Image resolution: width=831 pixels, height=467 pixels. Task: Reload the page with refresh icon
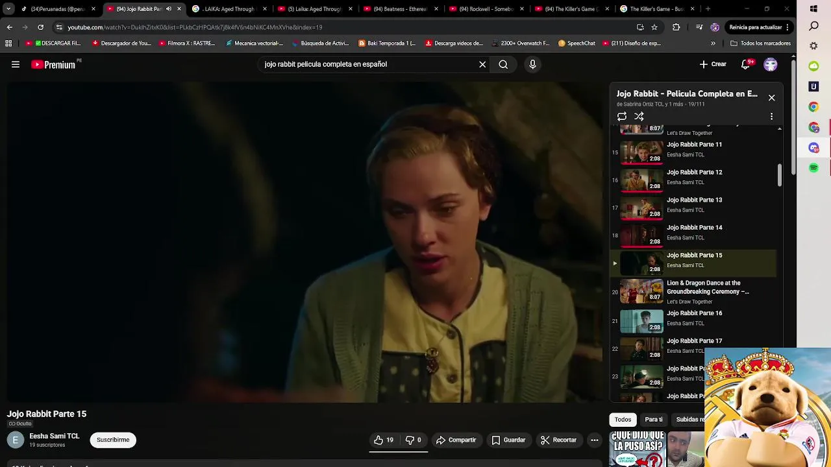click(40, 27)
